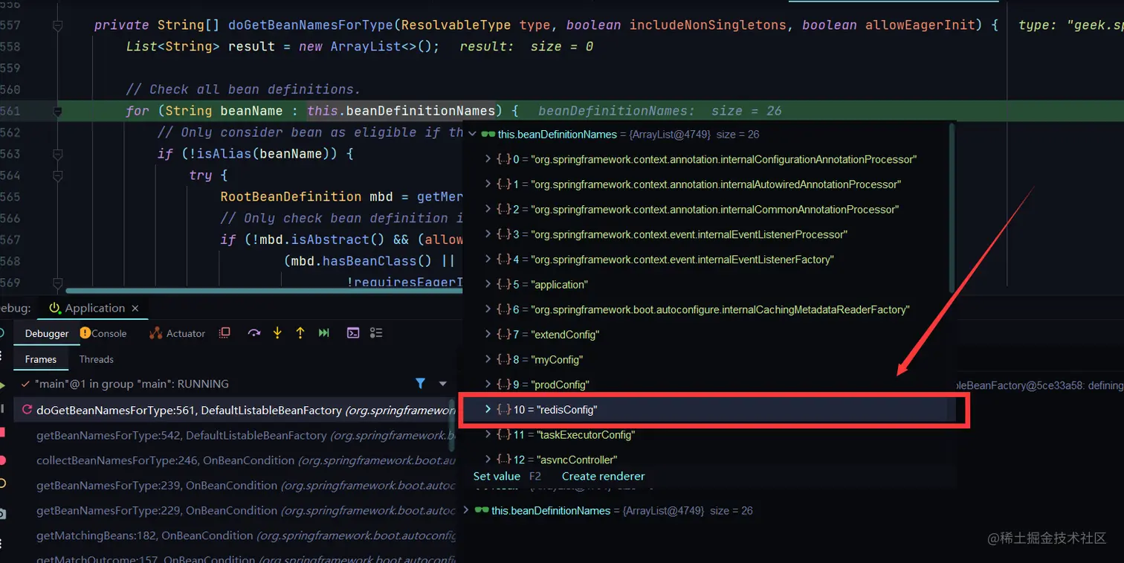The height and width of the screenshot is (563, 1124).
Task: Select frame collectBeanNamesForType:246 OnBeanCondition
Action: pos(233,460)
